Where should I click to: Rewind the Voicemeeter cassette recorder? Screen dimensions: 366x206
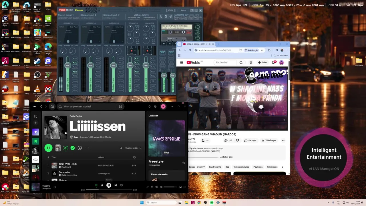click(x=164, y=44)
